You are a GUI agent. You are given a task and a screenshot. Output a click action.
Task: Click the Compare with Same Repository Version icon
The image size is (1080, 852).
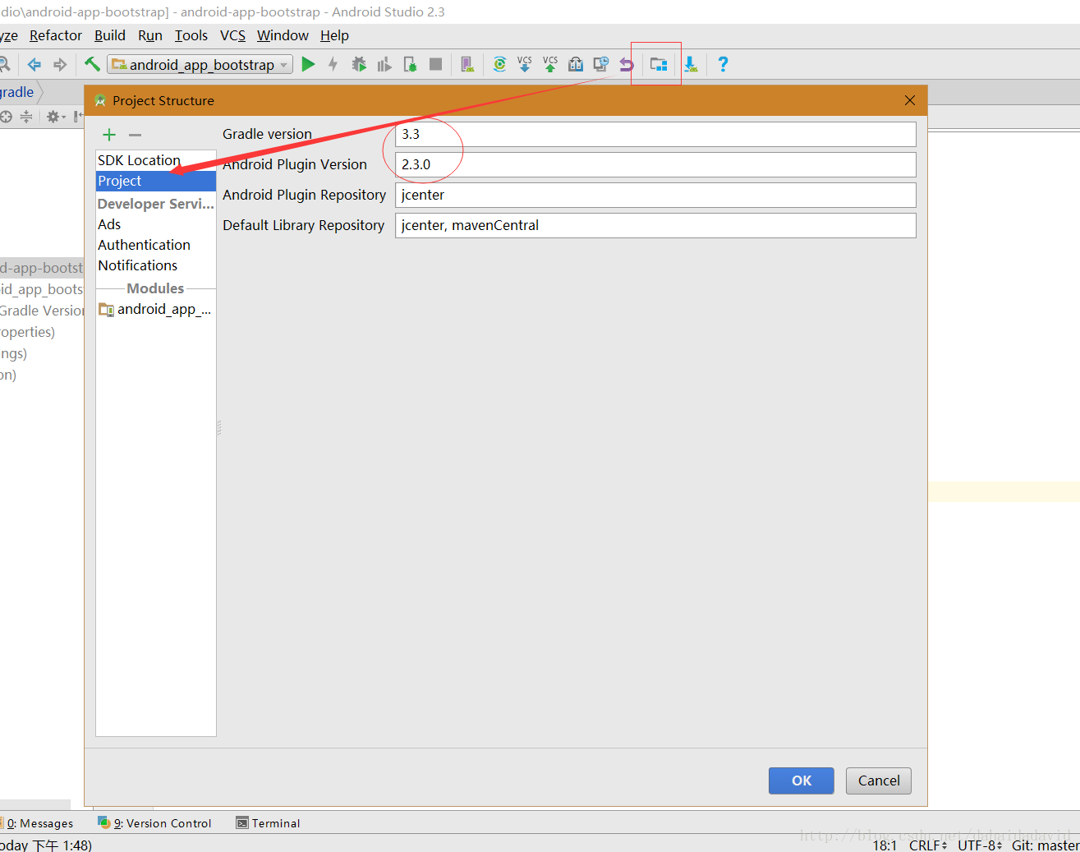click(x=576, y=64)
